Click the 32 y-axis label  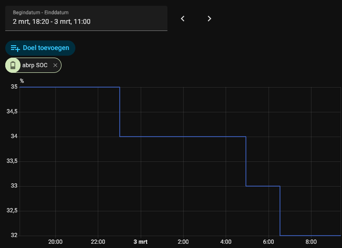(x=14, y=235)
